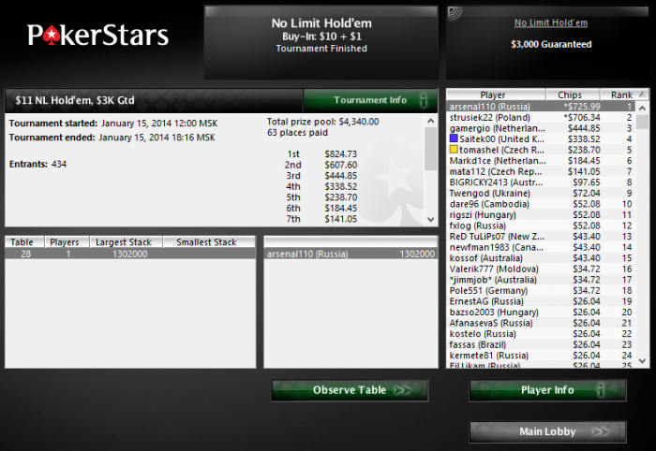Click the info icon on Tournament Info
Image resolution: width=656 pixels, height=451 pixels.
[424, 100]
